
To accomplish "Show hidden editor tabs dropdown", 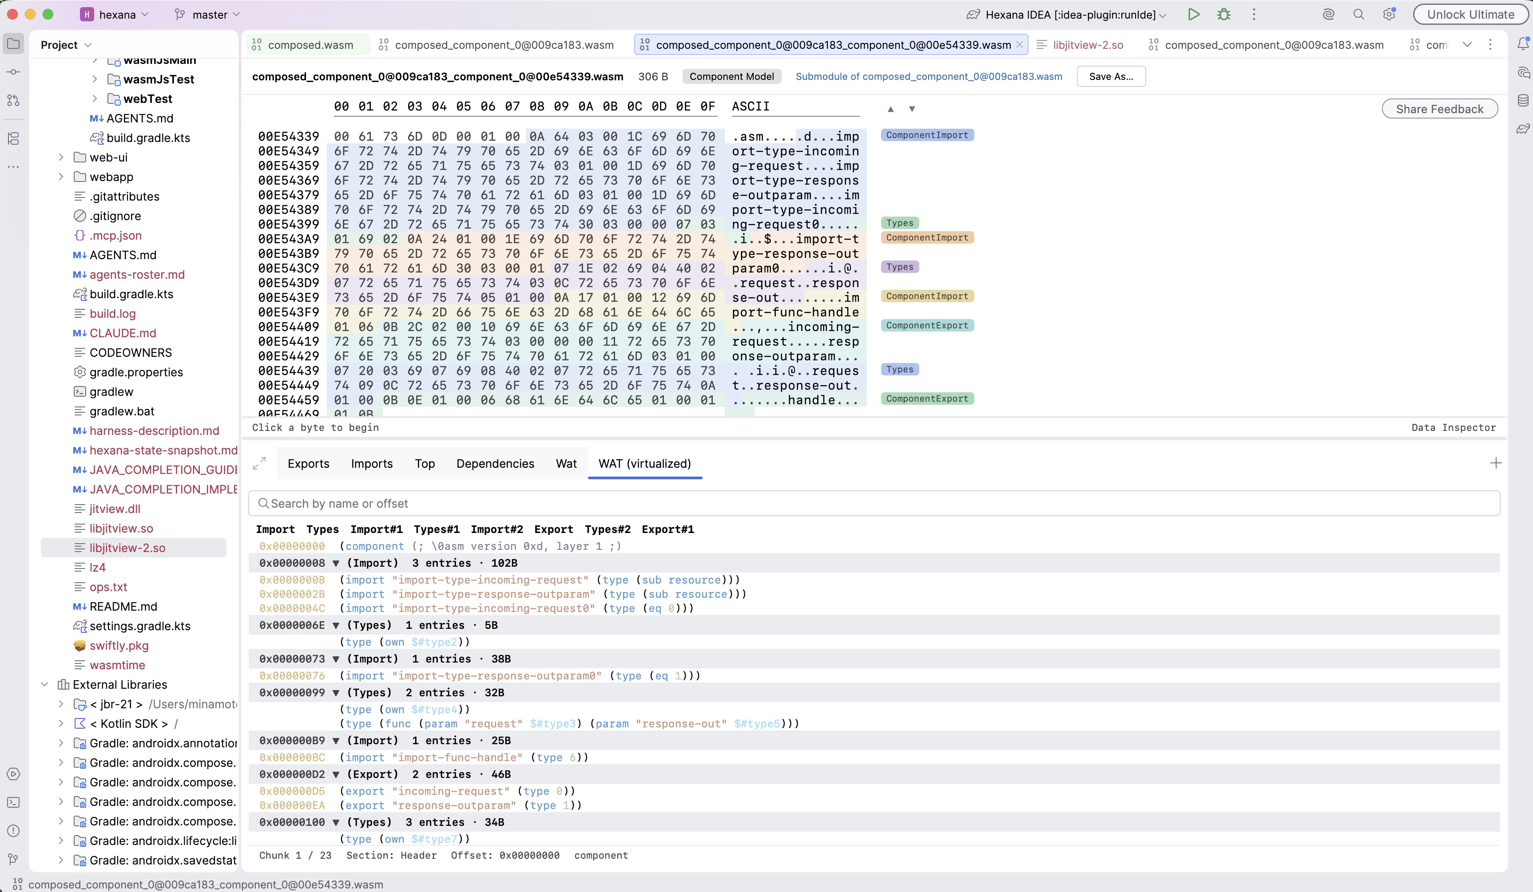I will coord(1467,45).
